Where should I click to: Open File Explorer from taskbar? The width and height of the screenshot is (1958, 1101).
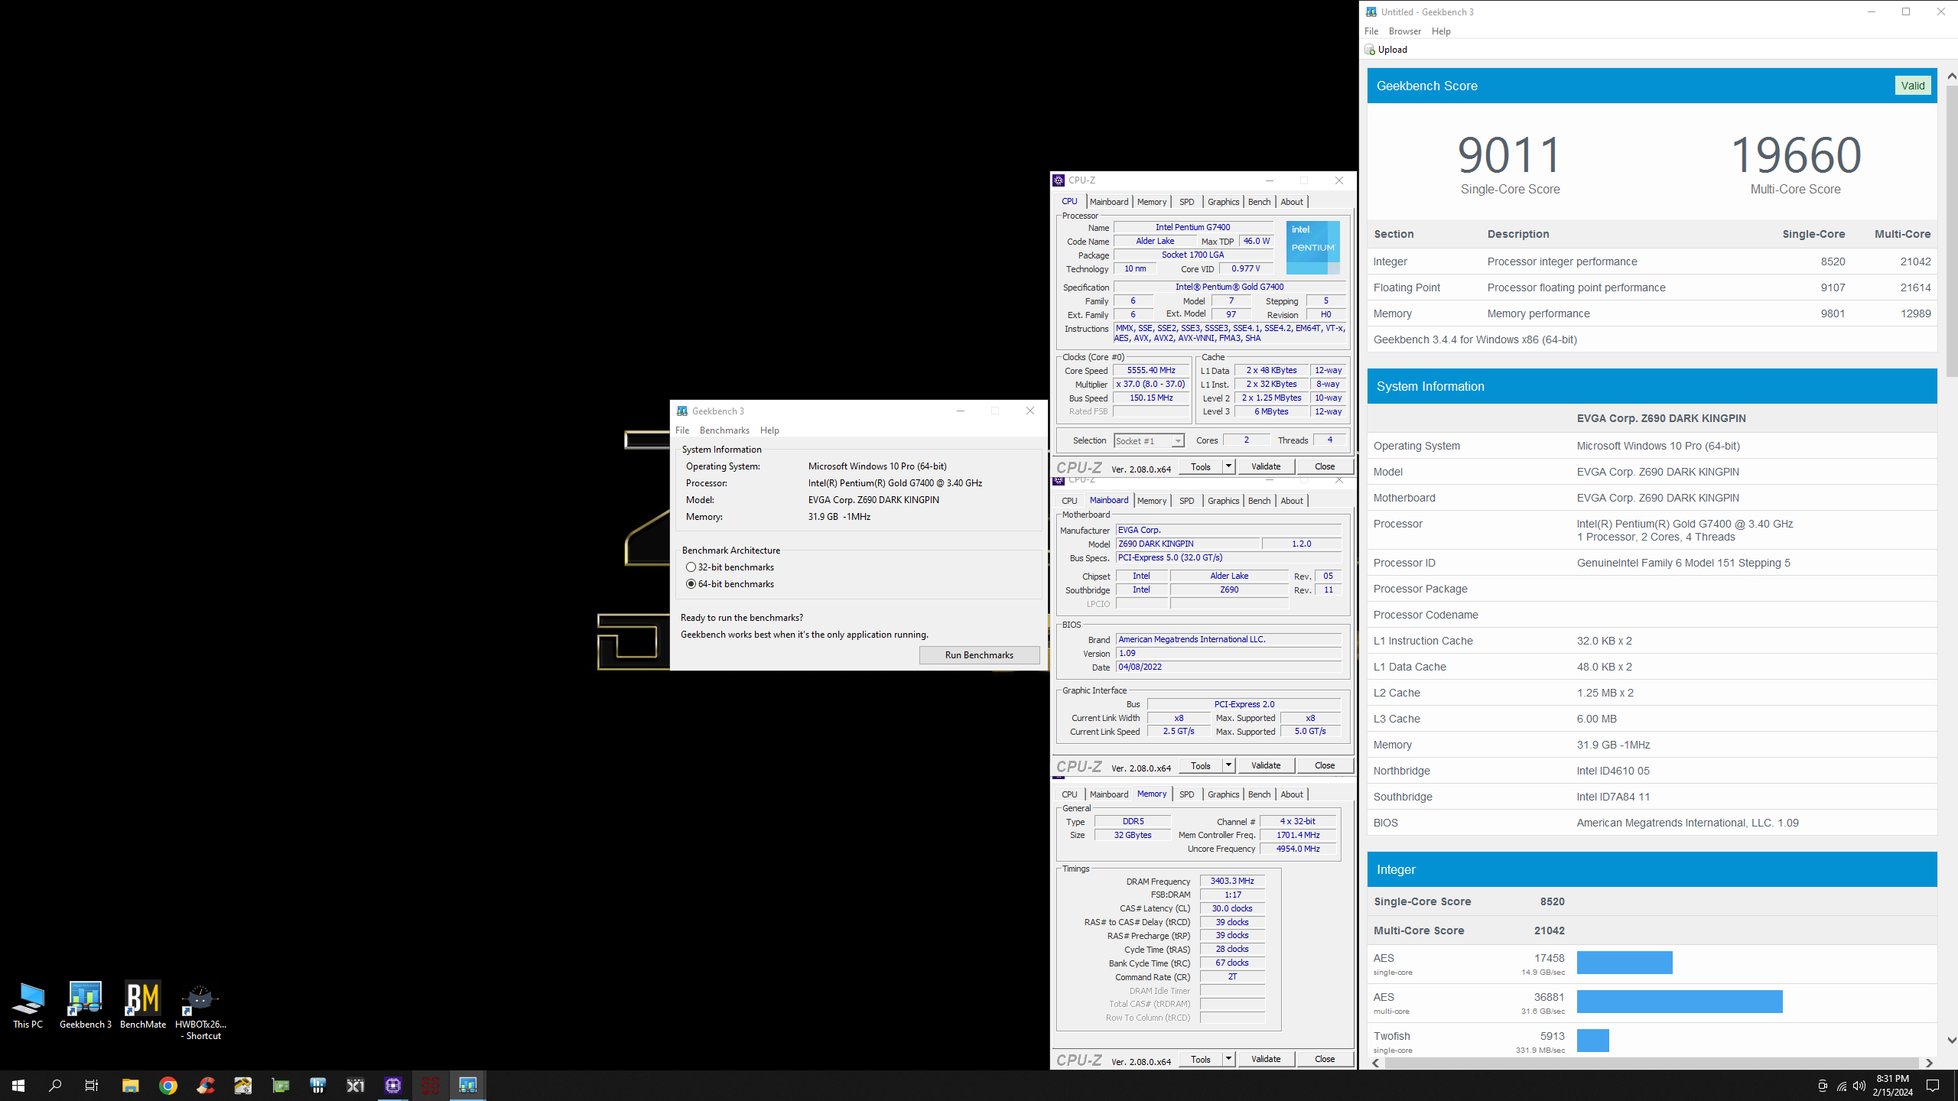130,1085
